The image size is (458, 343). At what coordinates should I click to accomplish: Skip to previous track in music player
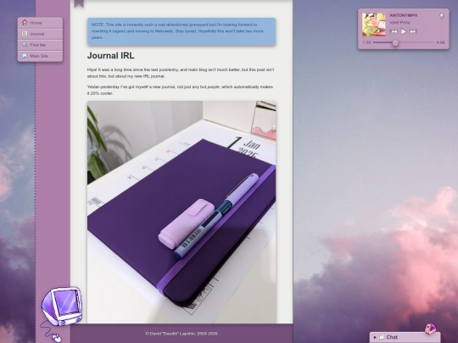394,31
